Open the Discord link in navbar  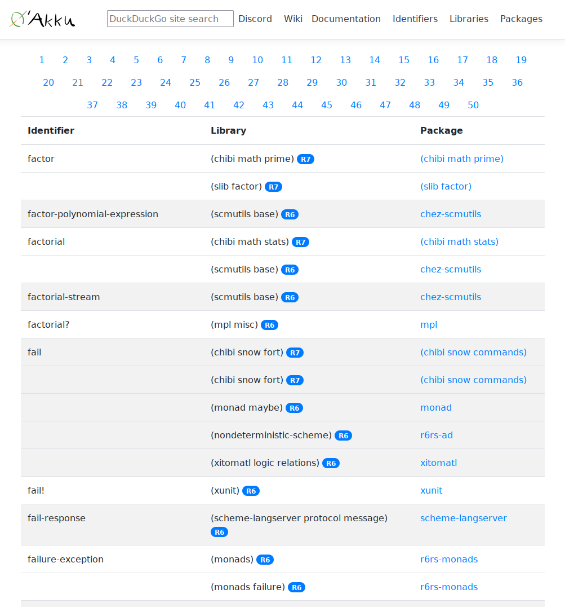click(255, 19)
